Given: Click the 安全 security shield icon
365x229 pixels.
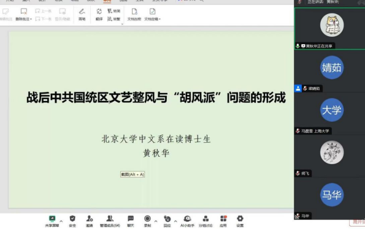Looking at the screenshot, I should (72, 221).
